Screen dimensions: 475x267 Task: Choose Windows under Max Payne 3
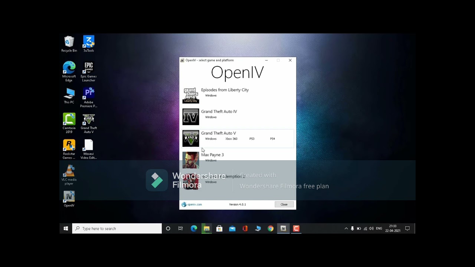pyautogui.click(x=211, y=160)
